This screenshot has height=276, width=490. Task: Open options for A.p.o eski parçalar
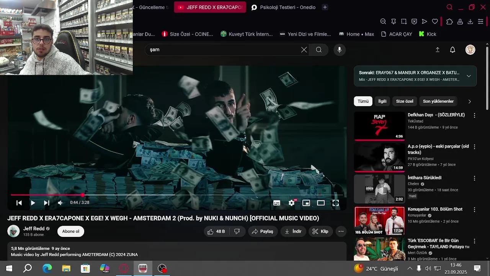(x=474, y=147)
